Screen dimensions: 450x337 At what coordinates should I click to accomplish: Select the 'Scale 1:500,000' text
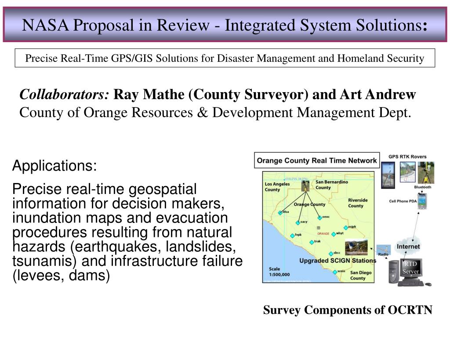pyautogui.click(x=279, y=272)
